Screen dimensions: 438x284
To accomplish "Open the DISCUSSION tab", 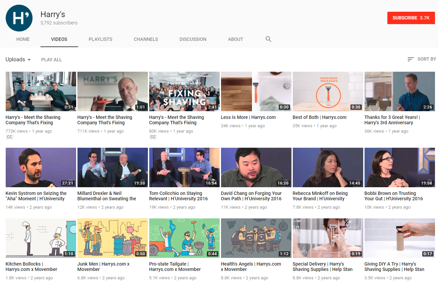I will [193, 39].
